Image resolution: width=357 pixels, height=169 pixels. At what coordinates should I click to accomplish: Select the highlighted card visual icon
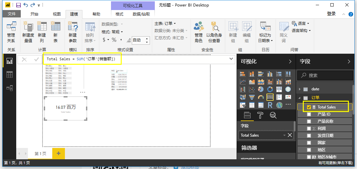tap(270, 97)
